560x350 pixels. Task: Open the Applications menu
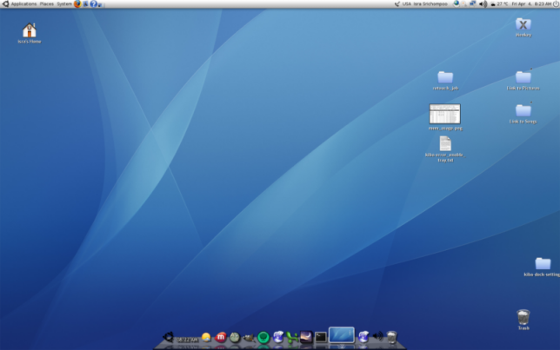tap(23, 4)
